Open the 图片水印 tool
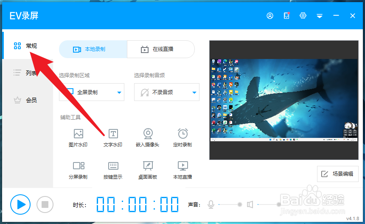 pyautogui.click(x=78, y=138)
